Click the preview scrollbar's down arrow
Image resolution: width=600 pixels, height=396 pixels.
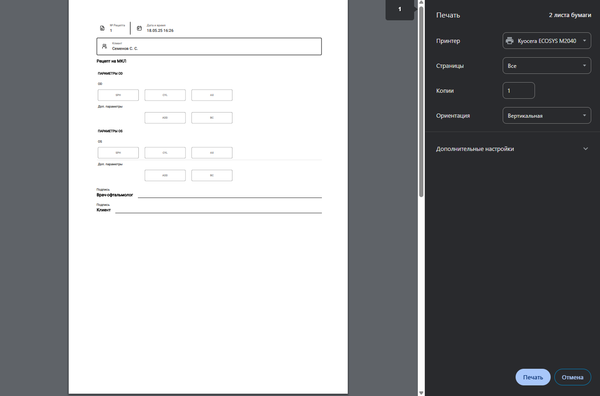click(x=421, y=393)
